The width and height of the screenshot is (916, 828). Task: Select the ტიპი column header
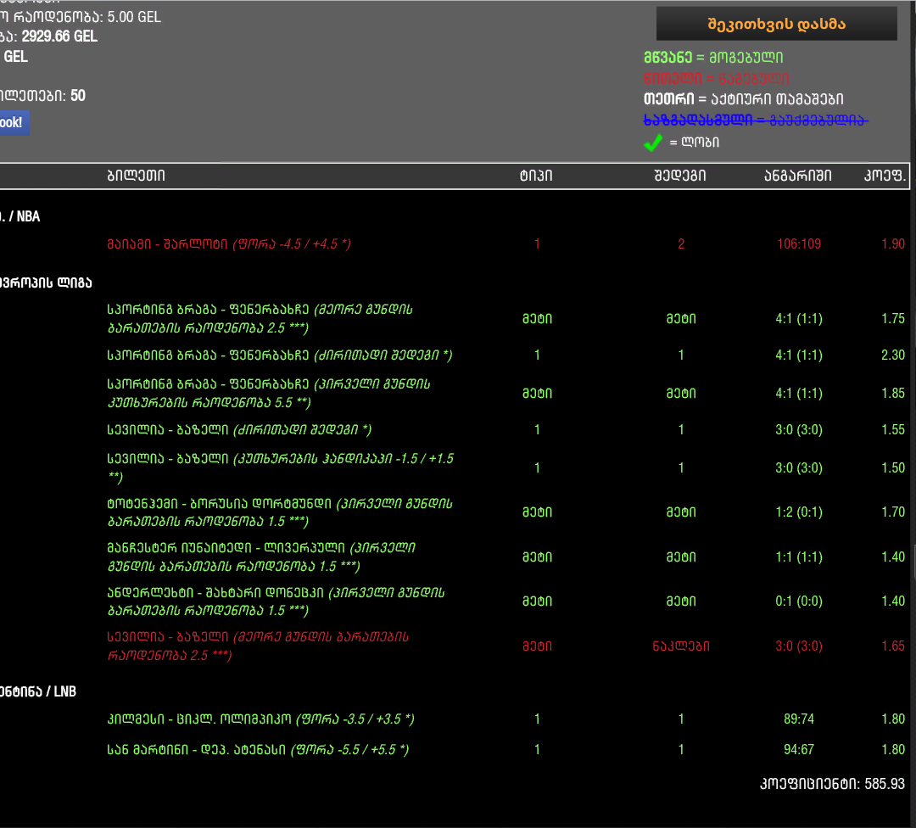[x=536, y=176]
